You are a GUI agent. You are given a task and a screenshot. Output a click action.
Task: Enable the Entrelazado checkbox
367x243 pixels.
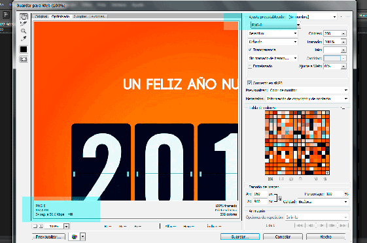250,67
